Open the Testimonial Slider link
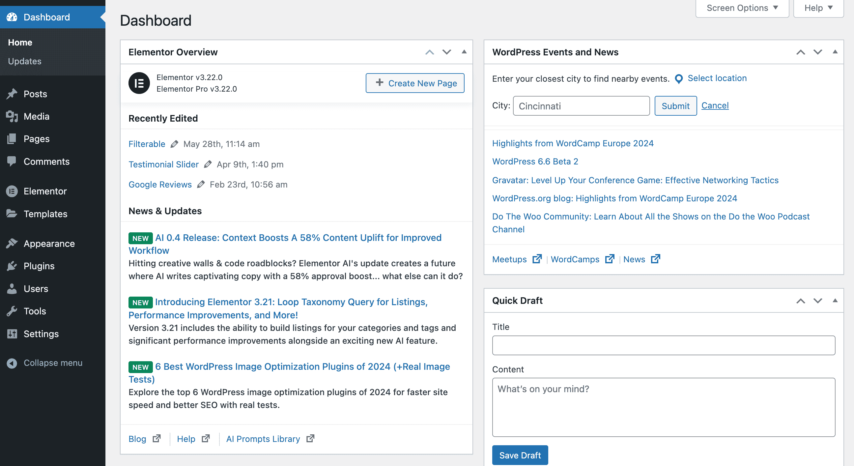 pyautogui.click(x=163, y=164)
